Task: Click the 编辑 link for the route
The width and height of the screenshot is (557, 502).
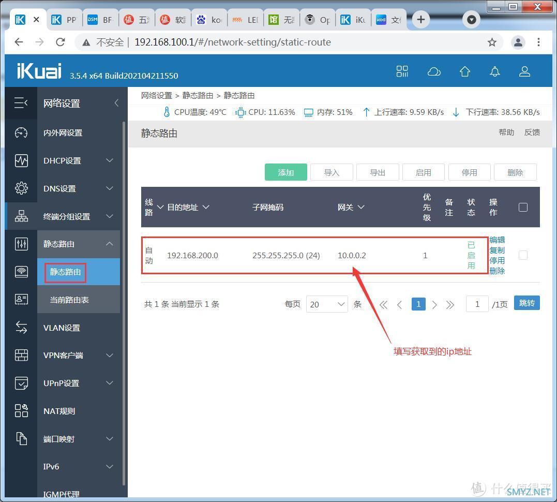Action: pos(497,240)
